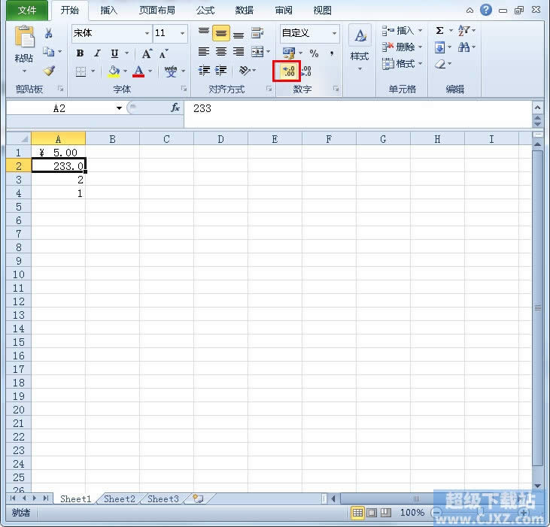Open Sort and Filter icon
550x527 pixels.
pyautogui.click(x=463, y=31)
